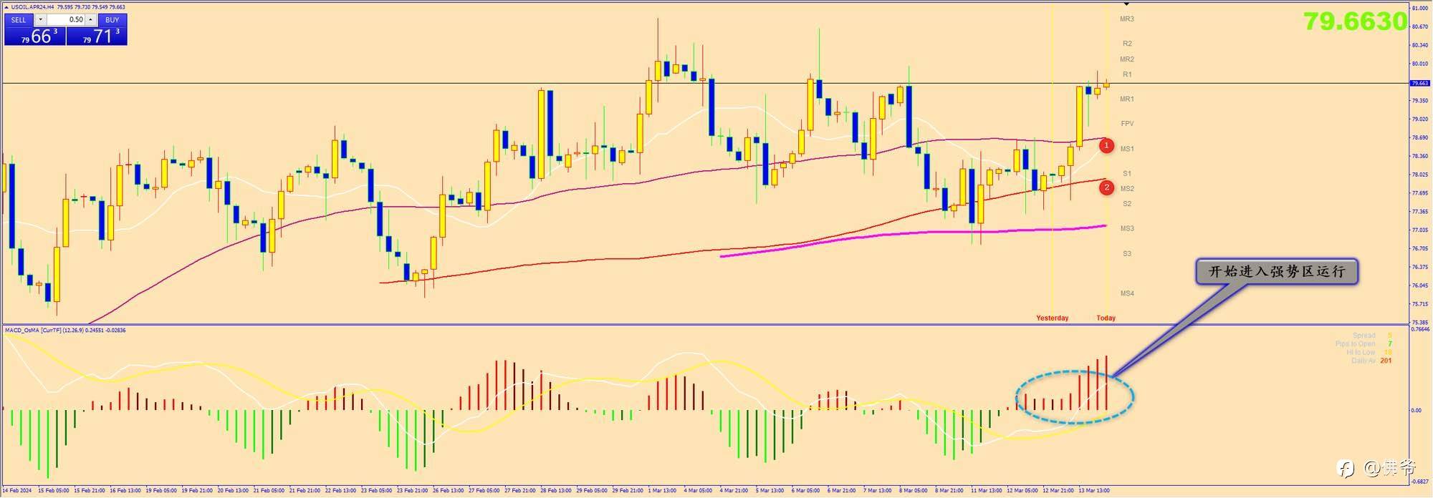Select the Yesterday period label
Screen dimensions: 1433x498
[1052, 318]
